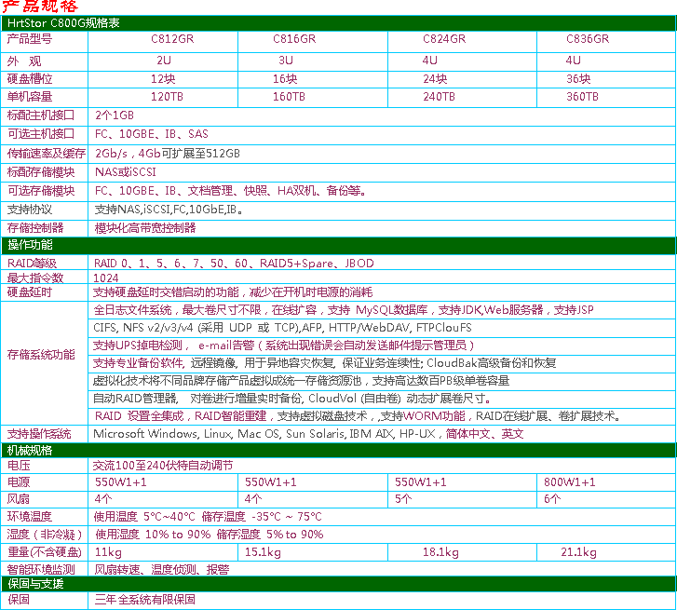This screenshot has height=610, width=677.
Task: Click the '最大指令数' row label
Action: tap(35, 278)
